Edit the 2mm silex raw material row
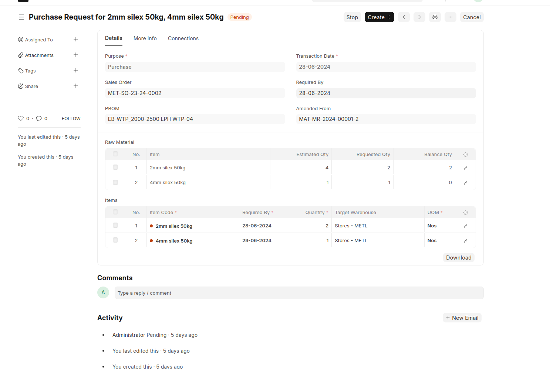Image resolution: width=550 pixels, height=369 pixels. [465, 168]
